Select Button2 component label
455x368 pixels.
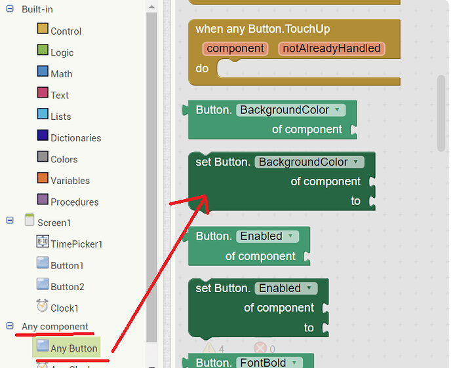(68, 287)
